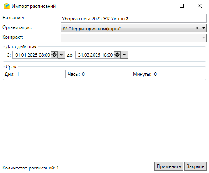Increase the start date with the up spinner arrow

tap(54, 53)
